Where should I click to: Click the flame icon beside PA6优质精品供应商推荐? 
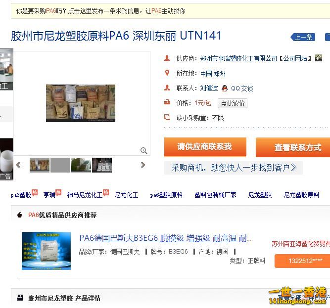click(x=20, y=215)
